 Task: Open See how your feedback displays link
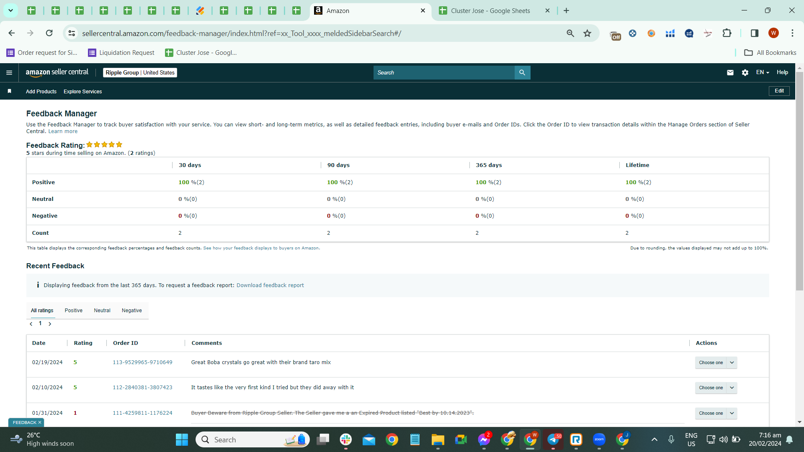tap(261, 248)
